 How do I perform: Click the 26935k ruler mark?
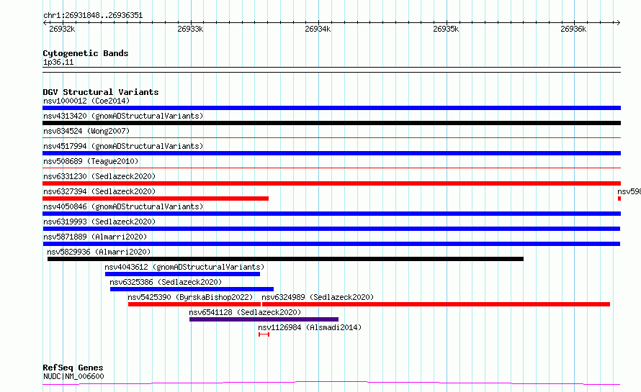446,29
